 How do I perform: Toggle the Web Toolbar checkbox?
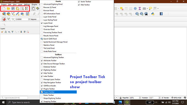click(x=79, y=5)
